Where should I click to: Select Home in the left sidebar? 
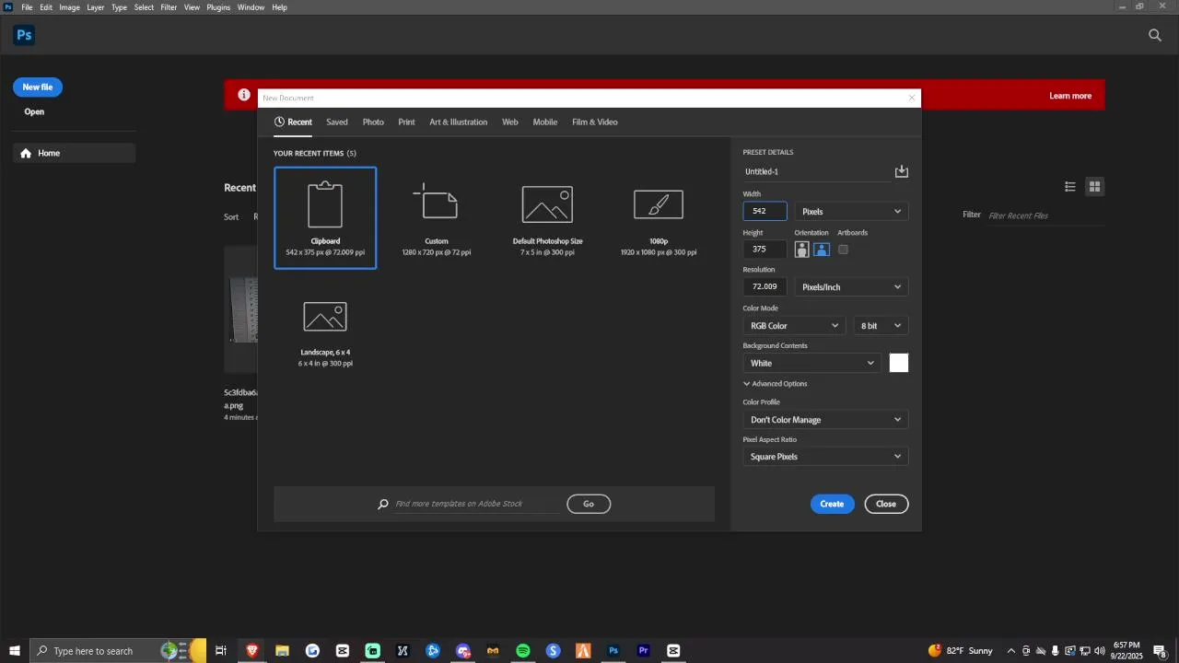75,153
